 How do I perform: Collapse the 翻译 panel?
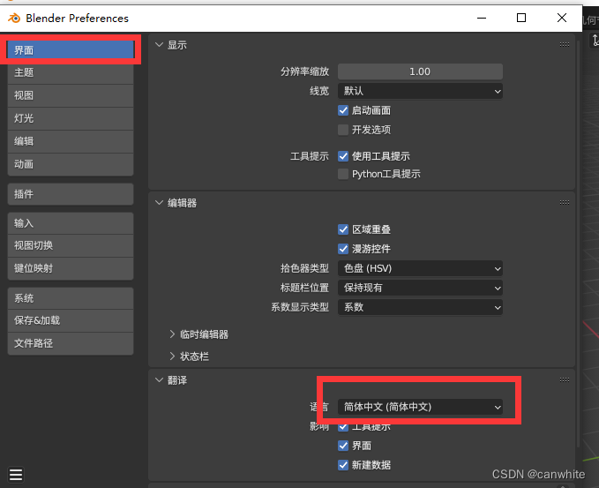click(159, 379)
